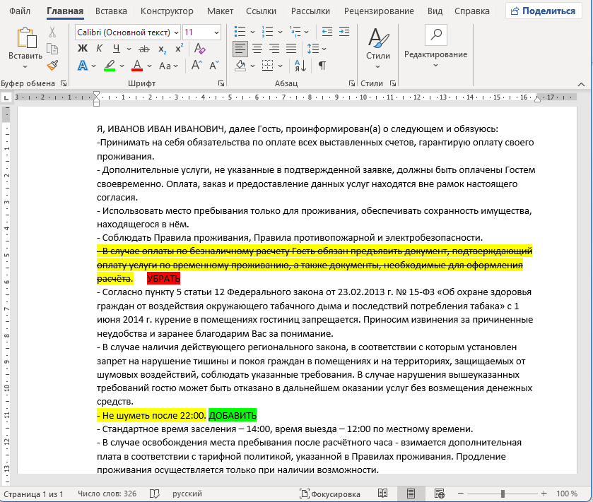Switch to the Рецензирование tab
The height and width of the screenshot is (502, 593).
(379, 11)
